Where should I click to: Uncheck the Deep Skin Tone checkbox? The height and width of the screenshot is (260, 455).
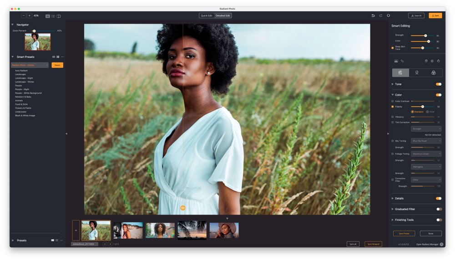(x=393, y=48)
